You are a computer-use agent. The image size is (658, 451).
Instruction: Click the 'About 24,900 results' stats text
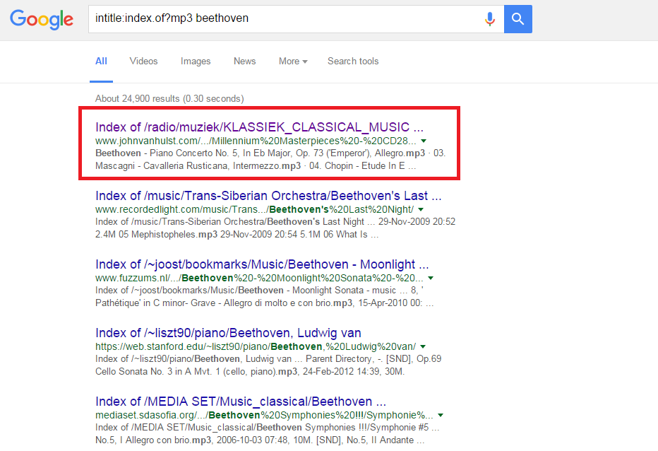[169, 98]
